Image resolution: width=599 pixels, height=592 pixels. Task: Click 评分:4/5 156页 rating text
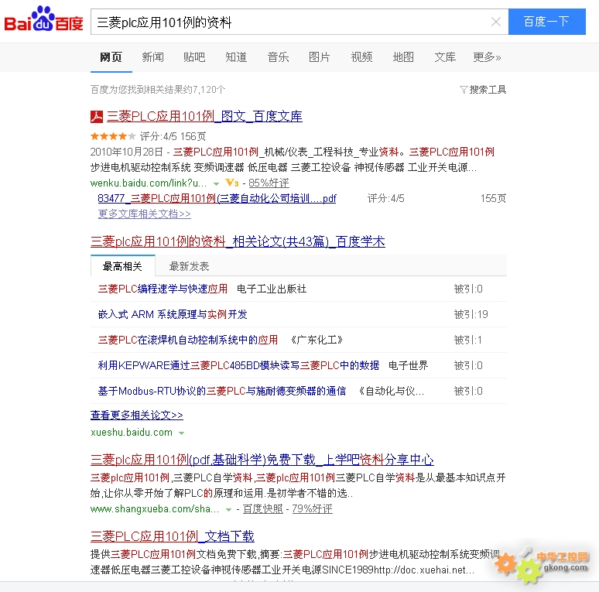coord(173,136)
